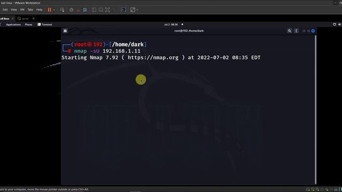Minimize the VMware Workstation window

(335, 3)
